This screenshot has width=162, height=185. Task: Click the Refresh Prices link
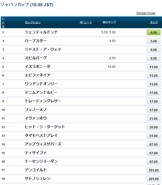coord(146,13)
